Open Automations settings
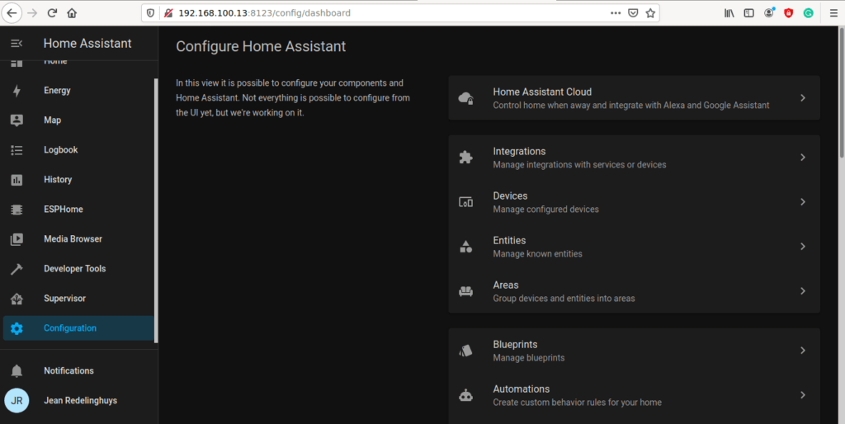 click(x=635, y=395)
